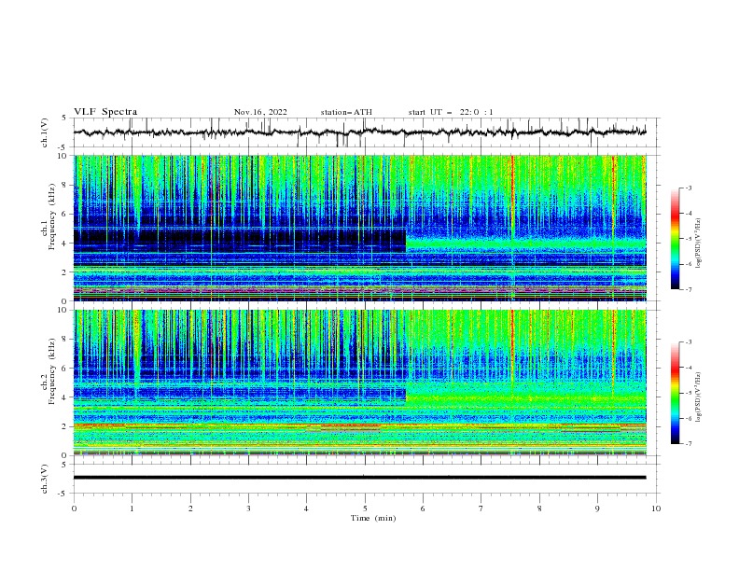
Task: Click the red streak near 9.3 min in ch.2 spectrogram
Action: [613, 344]
